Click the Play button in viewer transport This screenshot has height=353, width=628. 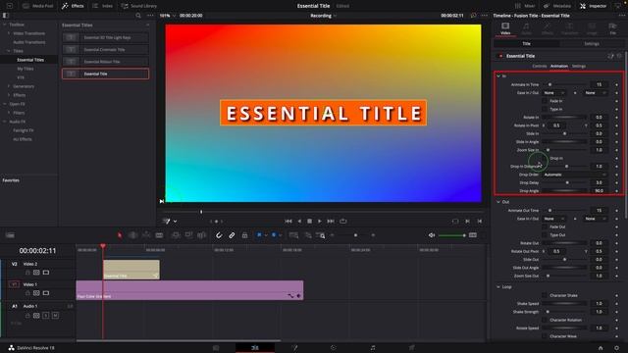(x=320, y=221)
